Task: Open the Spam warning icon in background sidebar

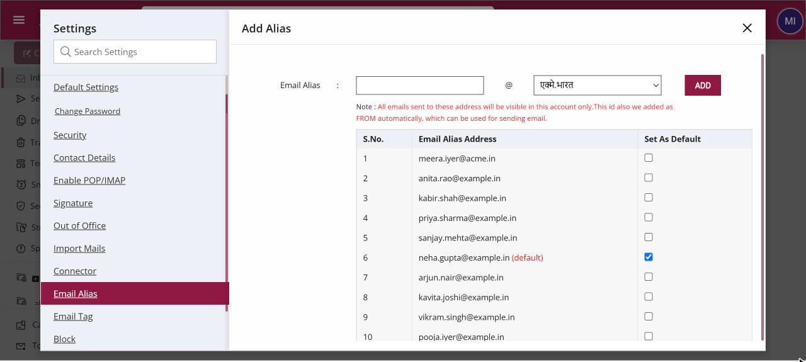Action: (x=21, y=249)
